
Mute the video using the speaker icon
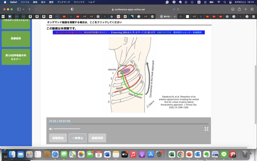pyautogui.click(x=51, y=129)
